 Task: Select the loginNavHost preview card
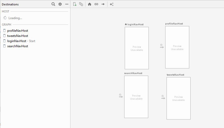[x=137, y=48]
